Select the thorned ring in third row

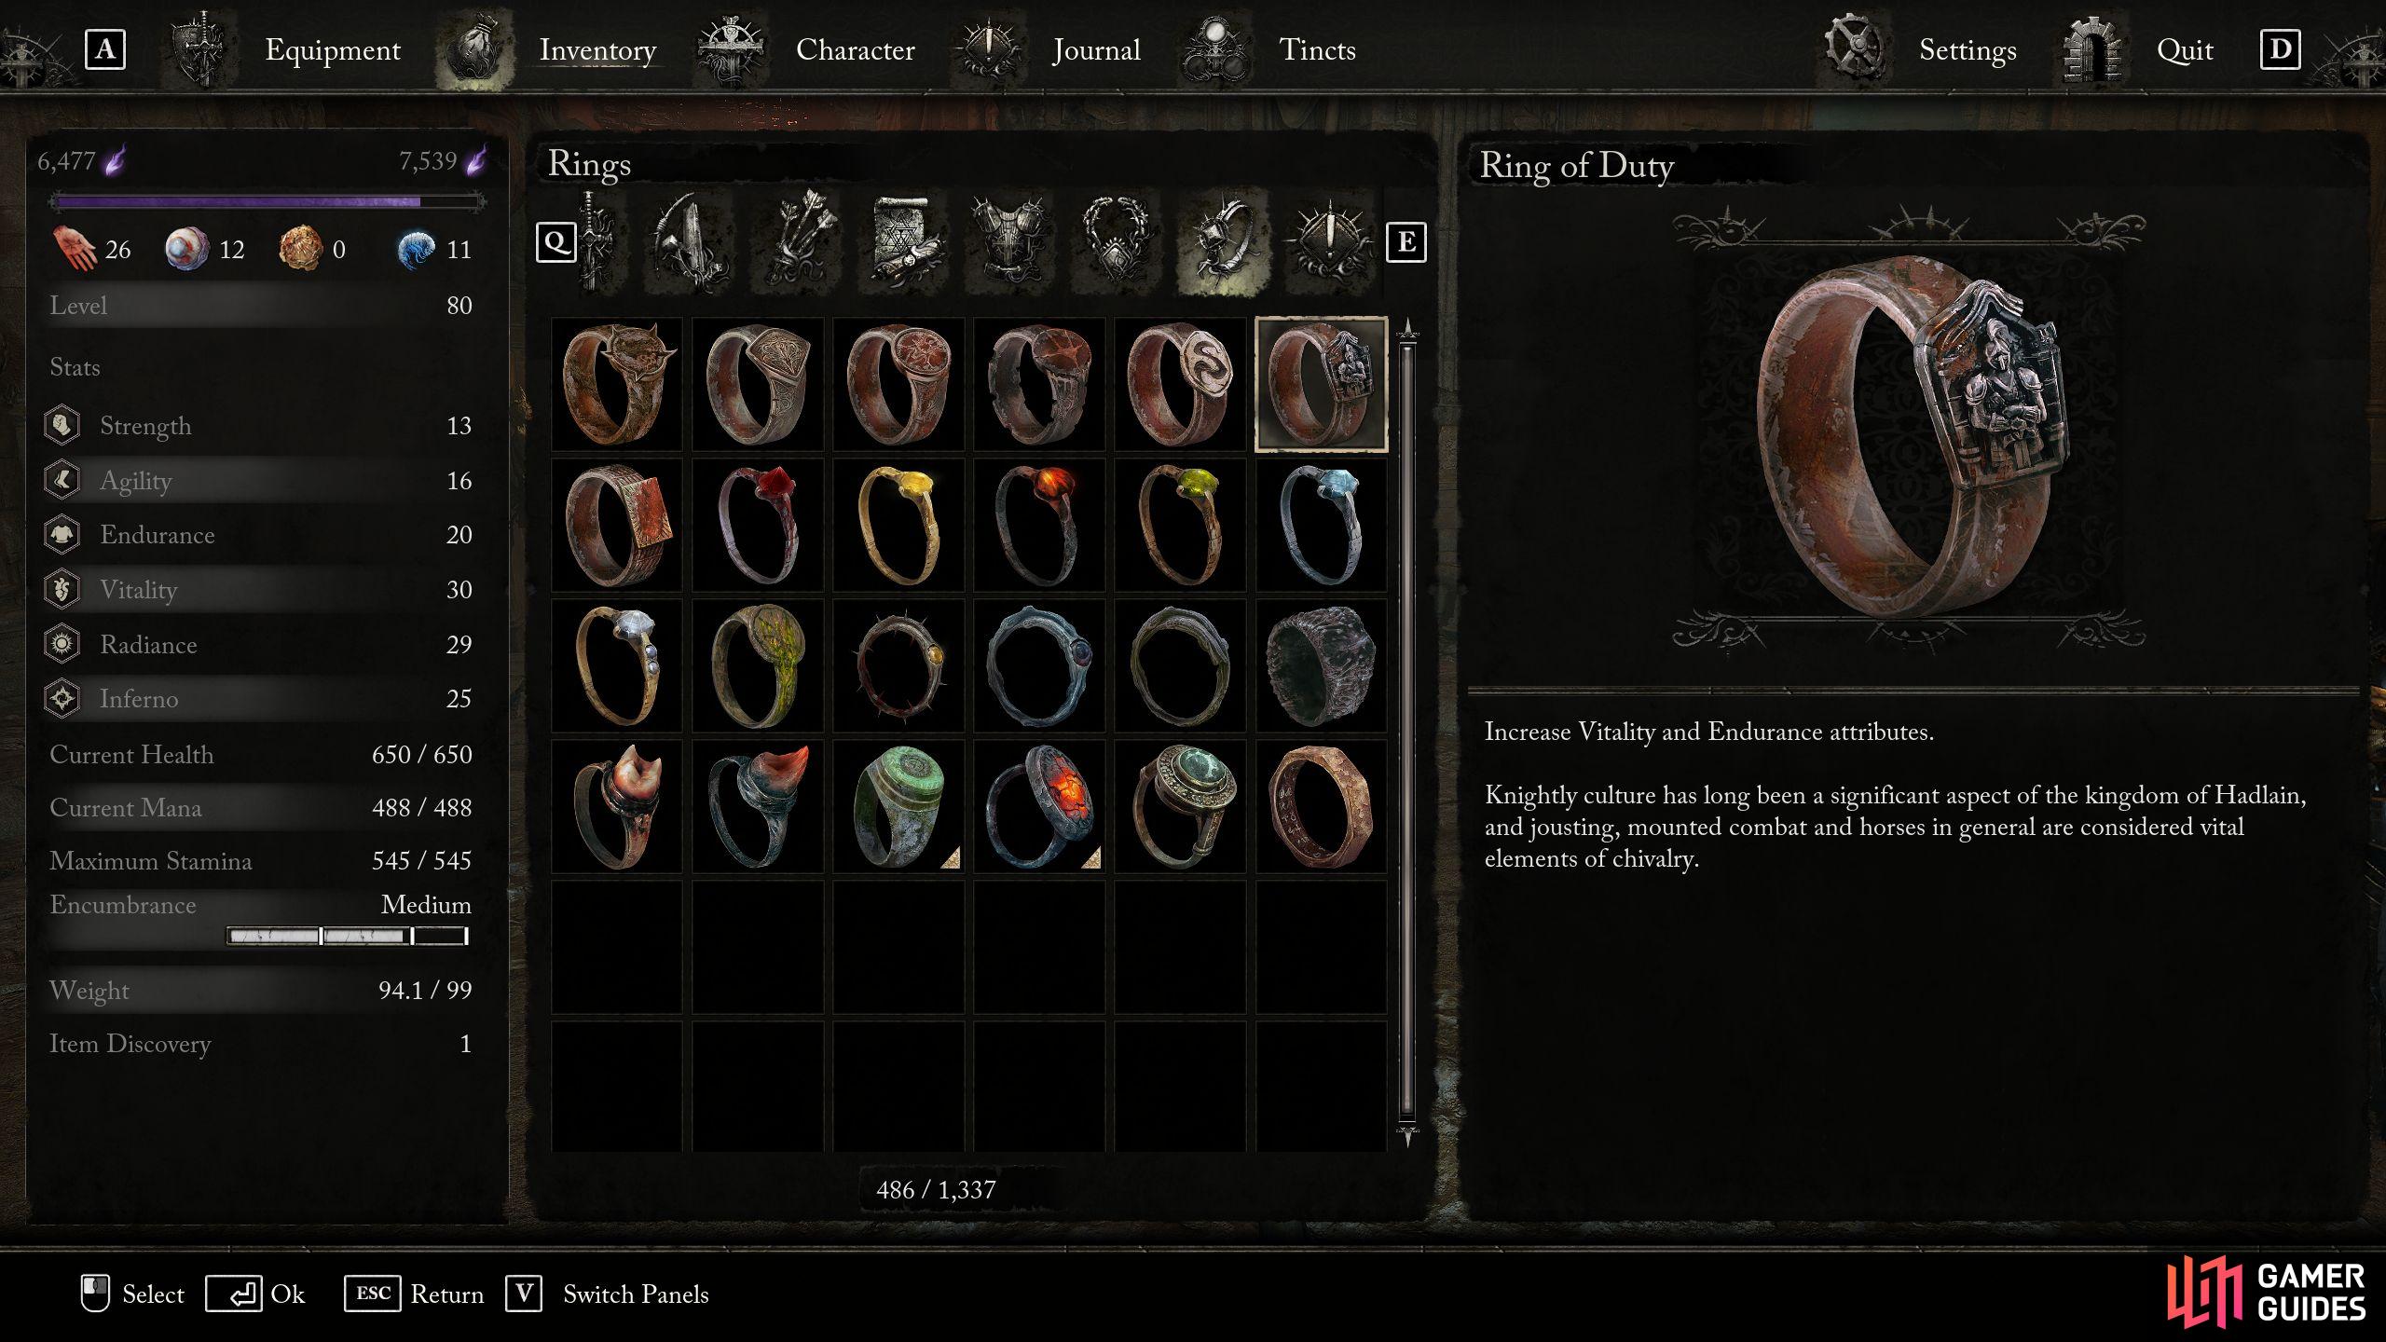(x=898, y=665)
